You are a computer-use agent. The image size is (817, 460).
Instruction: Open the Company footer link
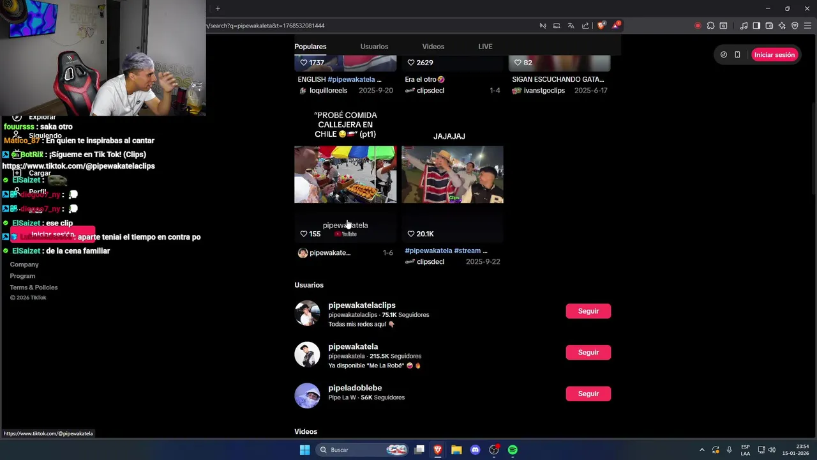(24, 264)
